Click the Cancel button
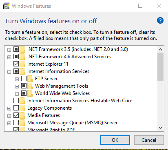 [149, 140]
